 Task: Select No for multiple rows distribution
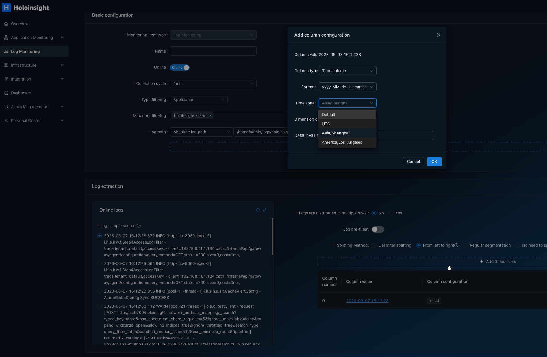pos(374,213)
